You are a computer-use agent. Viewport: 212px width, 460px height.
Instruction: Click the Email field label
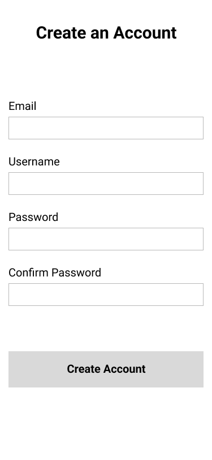click(x=22, y=106)
